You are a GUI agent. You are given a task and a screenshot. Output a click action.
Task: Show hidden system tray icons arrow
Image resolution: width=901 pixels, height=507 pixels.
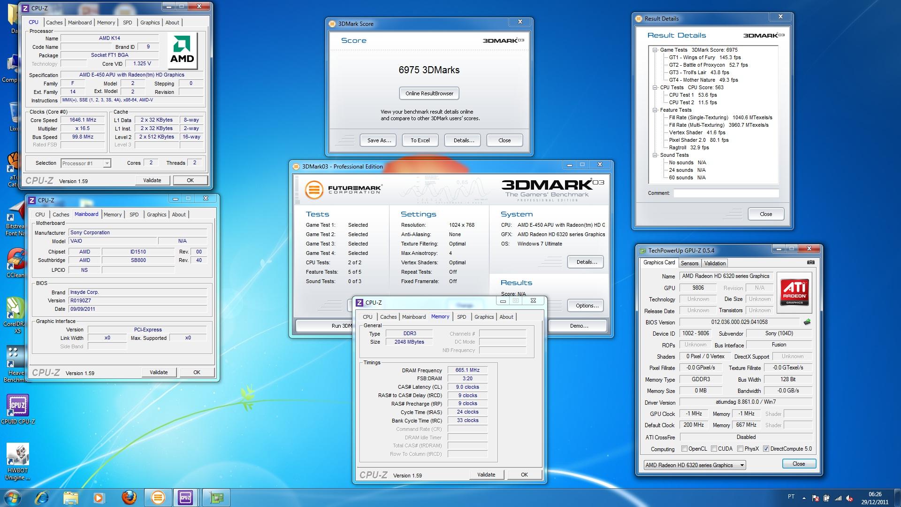pyautogui.click(x=804, y=498)
